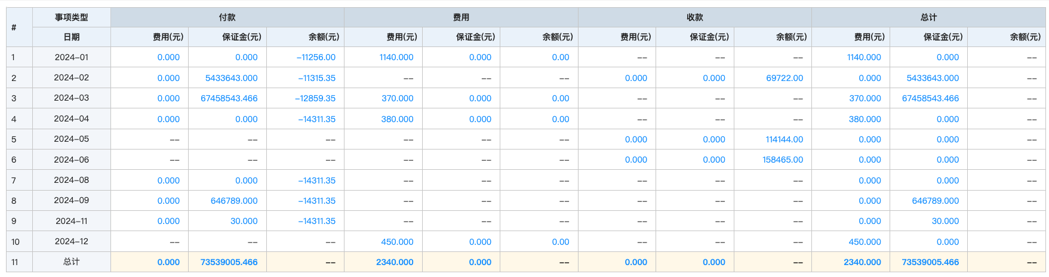
Task: Select the 收款 column group header
Action: point(694,17)
